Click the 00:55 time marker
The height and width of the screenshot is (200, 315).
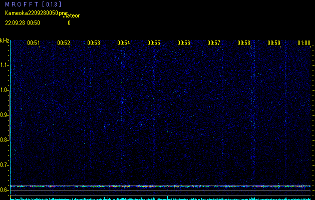click(154, 43)
